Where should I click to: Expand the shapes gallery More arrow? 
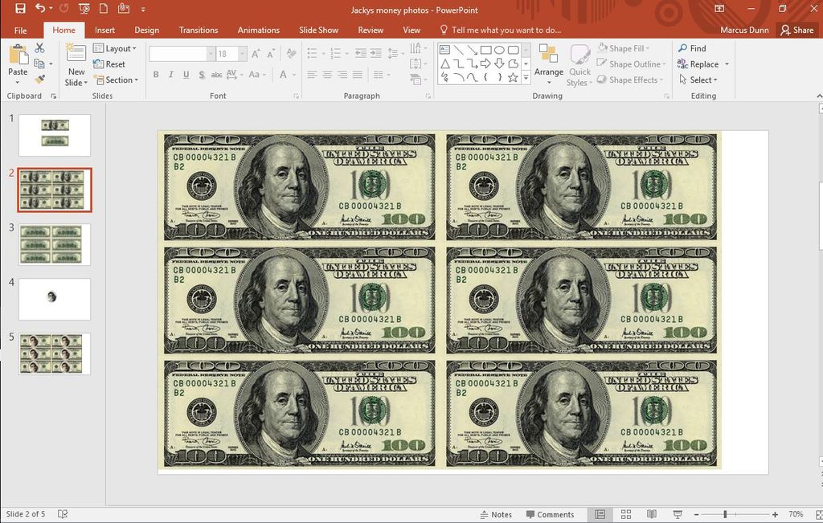coord(526,78)
